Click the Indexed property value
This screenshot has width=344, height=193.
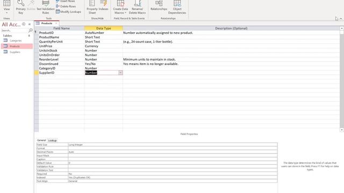pyautogui.click(x=173, y=177)
